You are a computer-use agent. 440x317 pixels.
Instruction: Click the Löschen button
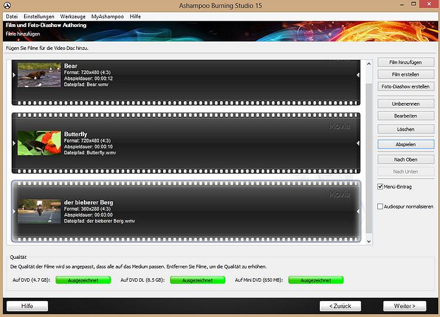click(405, 129)
